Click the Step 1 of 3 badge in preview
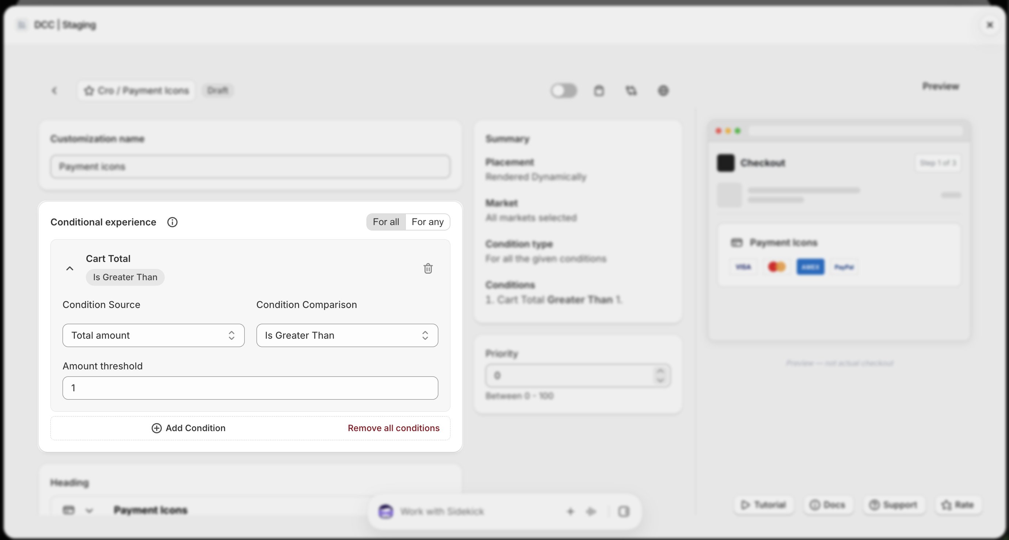 tap(937, 163)
